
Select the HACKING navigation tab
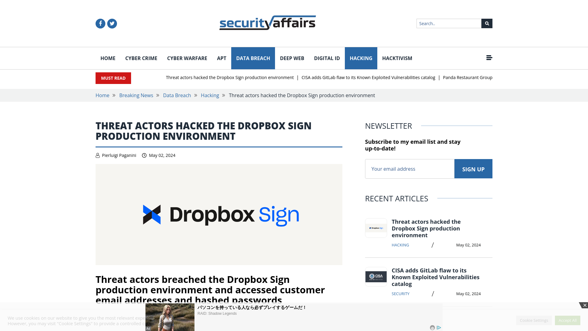tap(361, 58)
